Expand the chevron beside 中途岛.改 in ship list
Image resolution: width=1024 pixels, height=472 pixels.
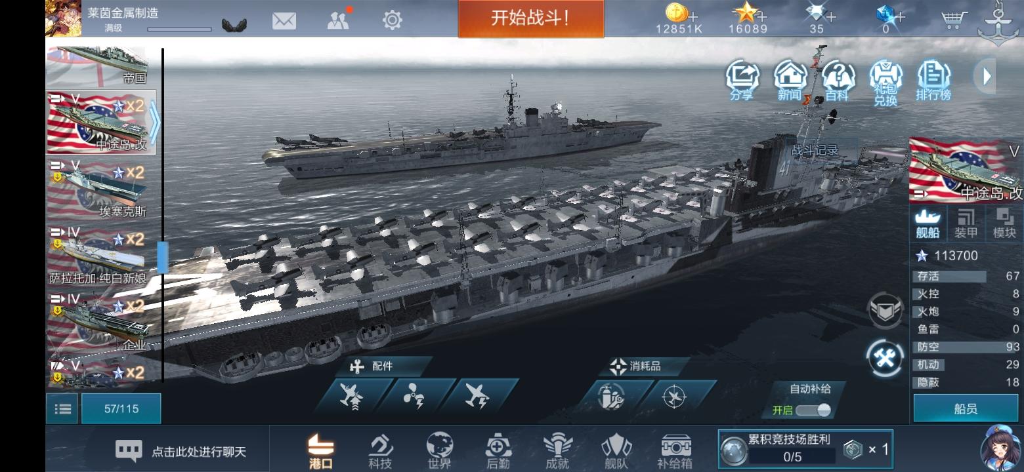click(x=153, y=122)
